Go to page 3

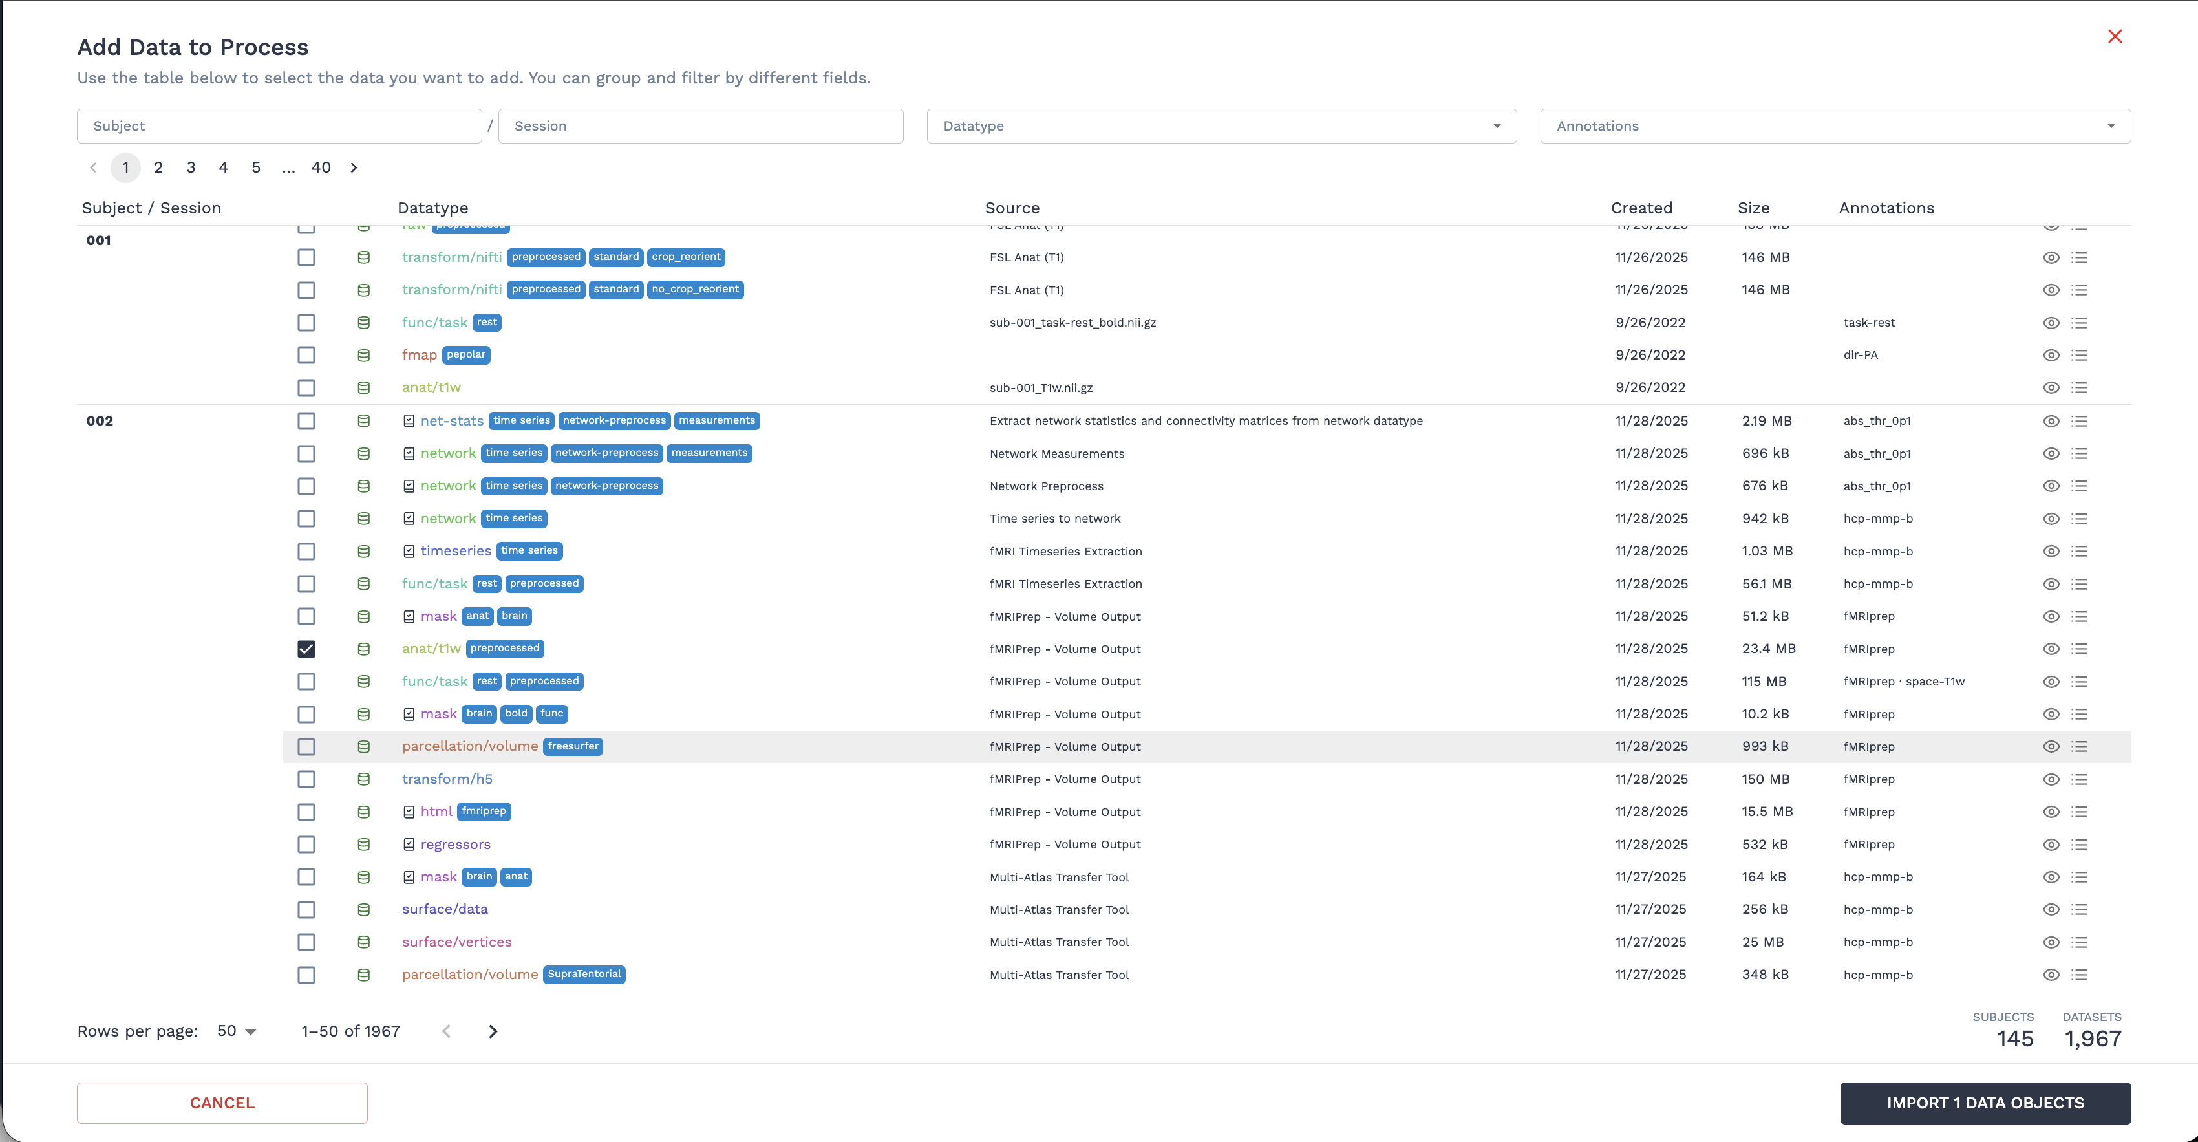pyautogui.click(x=190, y=167)
